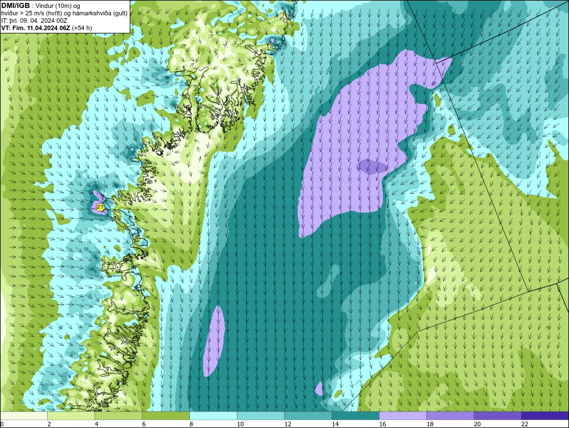
Task: Click the legend scale label 14
Action: tap(335, 425)
